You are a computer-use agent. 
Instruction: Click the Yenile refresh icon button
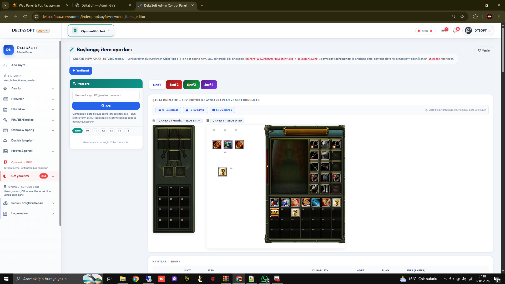(484, 50)
